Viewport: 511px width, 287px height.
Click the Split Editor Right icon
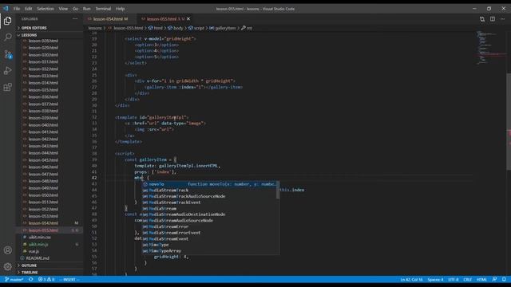(493, 19)
